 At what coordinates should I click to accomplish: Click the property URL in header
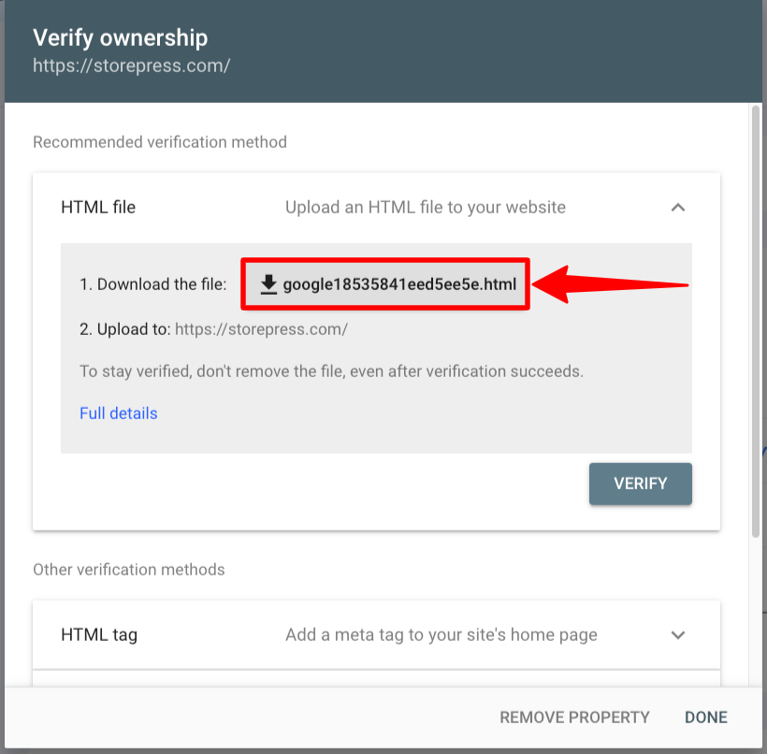pos(132,65)
